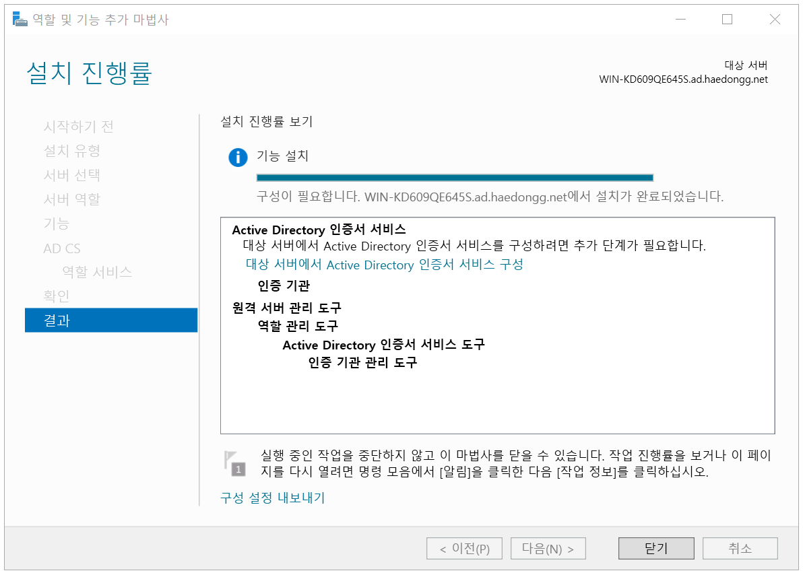Screen dimensions: 803x575
Task: Close the wizard with the X icon
Action: coord(775,20)
